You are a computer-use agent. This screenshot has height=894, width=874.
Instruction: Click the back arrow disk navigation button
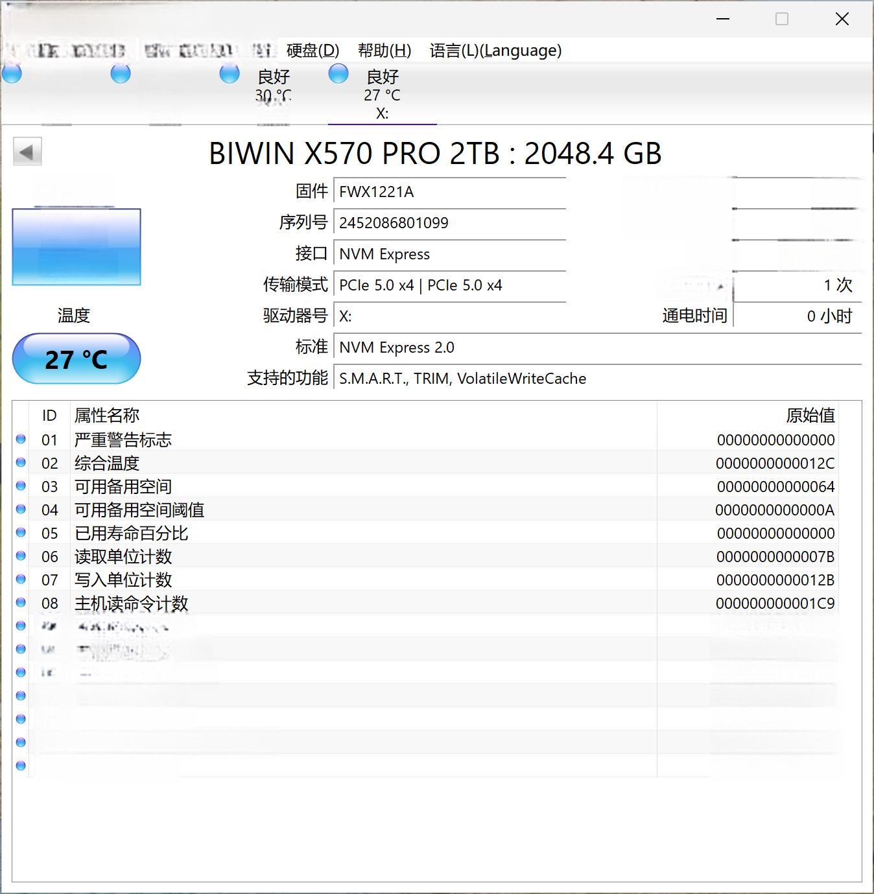pos(27,152)
